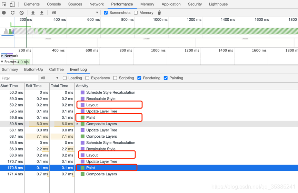The width and height of the screenshot is (298, 193).
Task: Select the Recalculate Style row at 86.0 ms
Action: coord(149,149)
